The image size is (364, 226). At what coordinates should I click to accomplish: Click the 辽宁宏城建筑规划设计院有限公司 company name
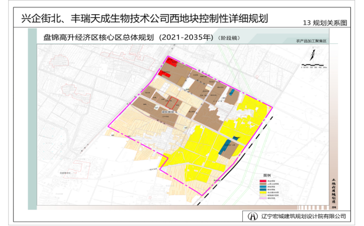point(303,216)
